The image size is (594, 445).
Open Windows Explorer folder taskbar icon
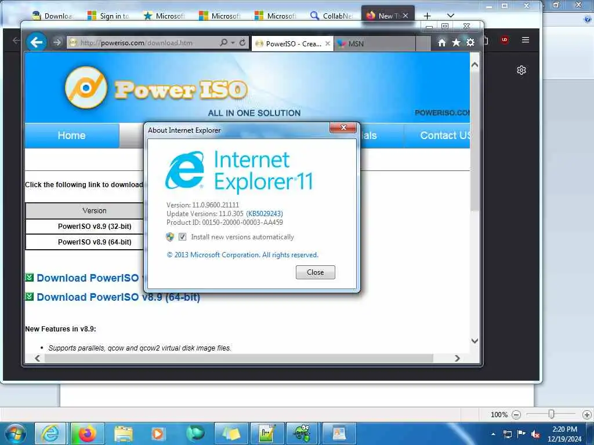pos(124,433)
